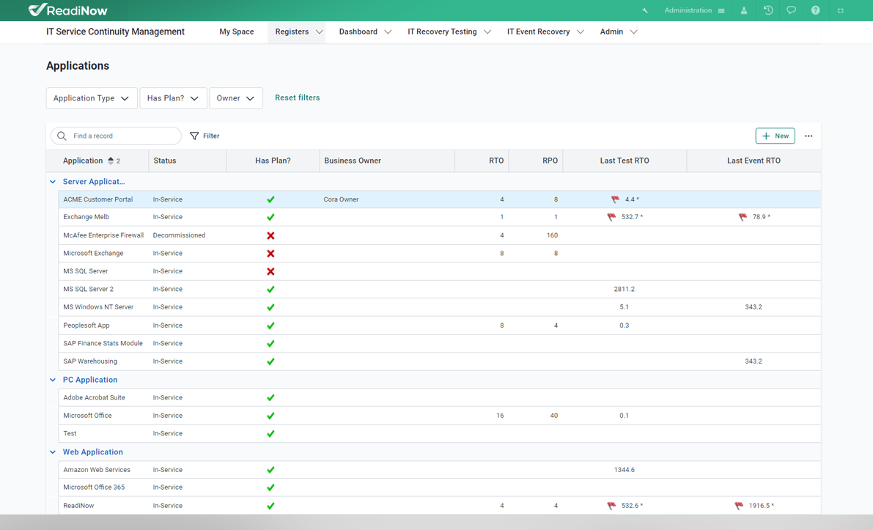Screen dimensions: 873x530
Task: Click the RPO value 160
Action: [552, 235]
